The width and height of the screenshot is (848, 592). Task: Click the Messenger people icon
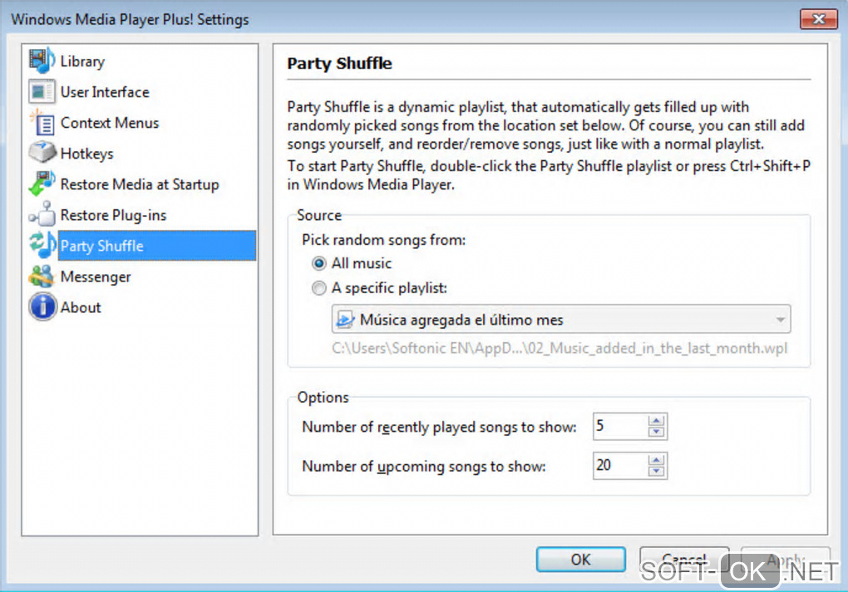pyautogui.click(x=42, y=276)
